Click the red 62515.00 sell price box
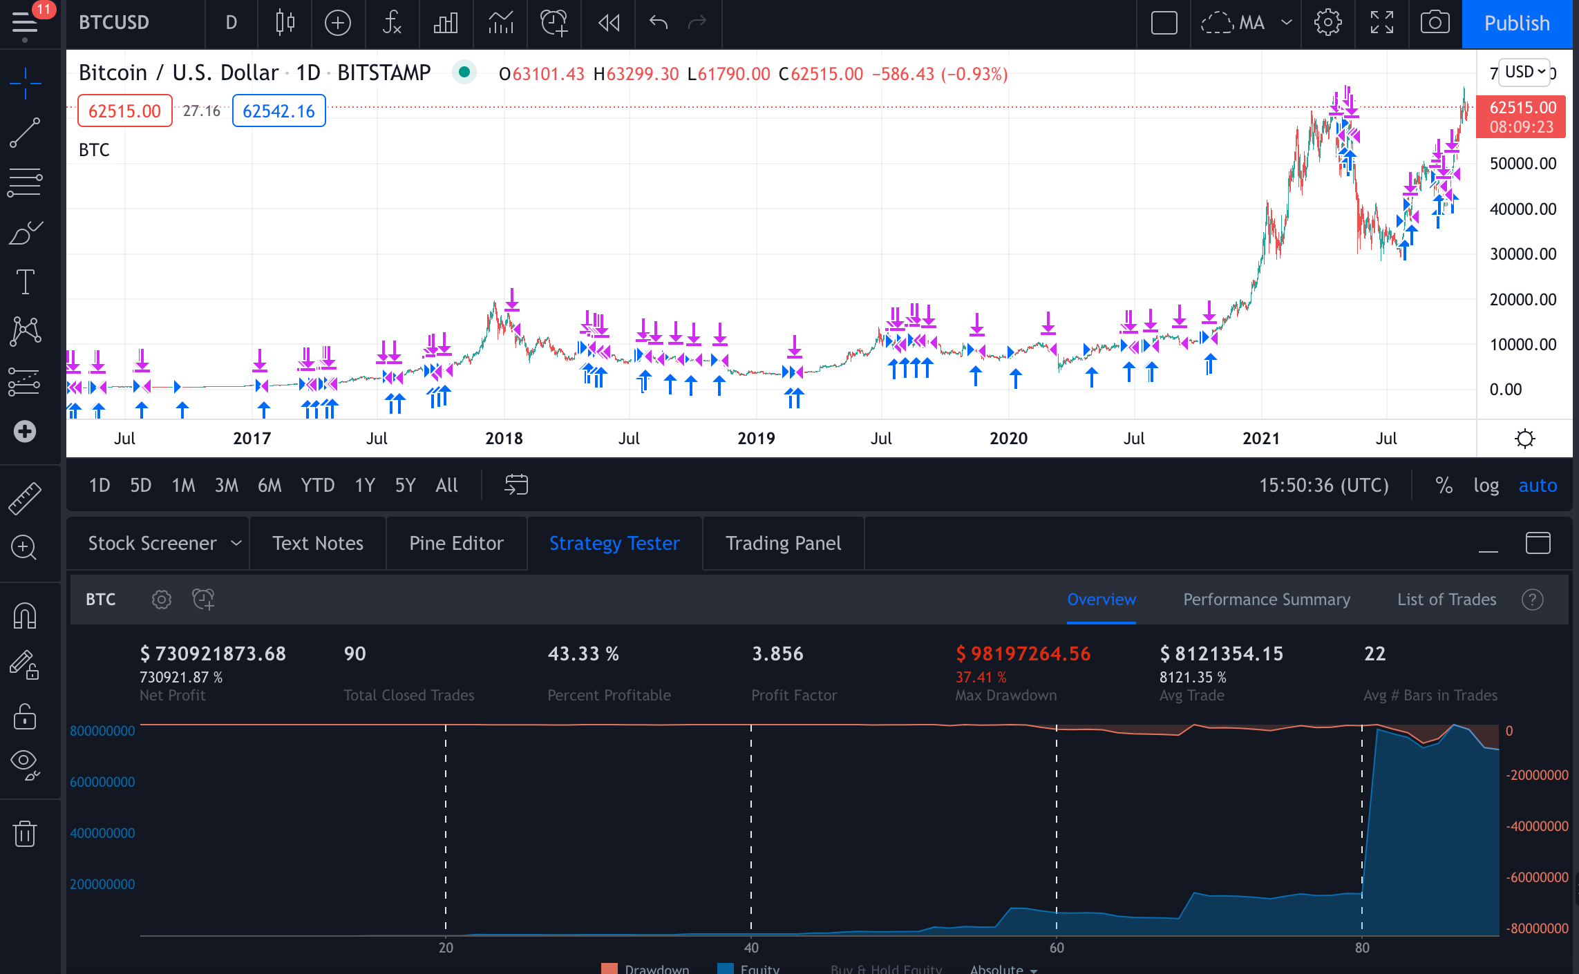The width and height of the screenshot is (1579, 974). (124, 111)
